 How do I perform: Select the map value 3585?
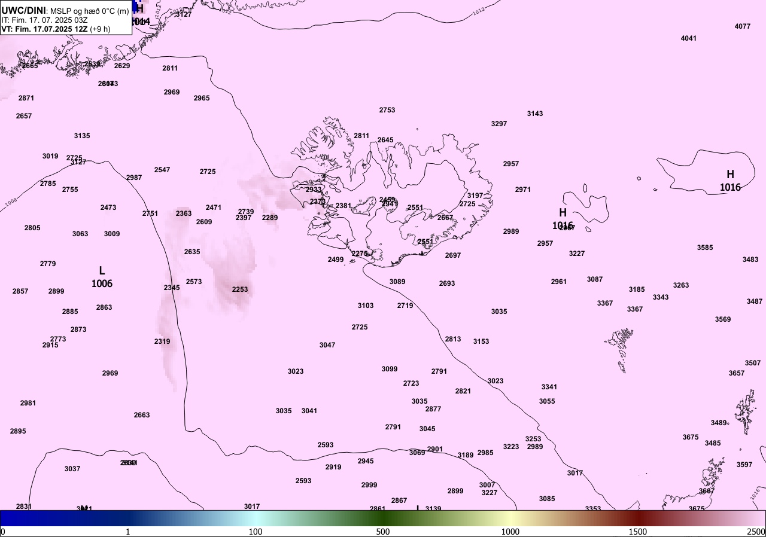(705, 248)
